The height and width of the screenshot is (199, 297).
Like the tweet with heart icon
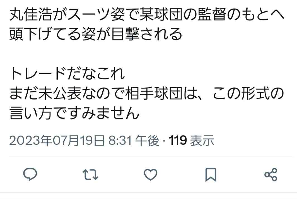tap(151, 174)
